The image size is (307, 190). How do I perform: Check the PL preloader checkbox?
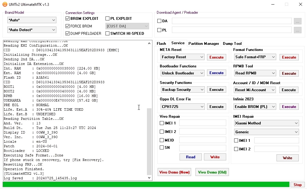[159, 30]
